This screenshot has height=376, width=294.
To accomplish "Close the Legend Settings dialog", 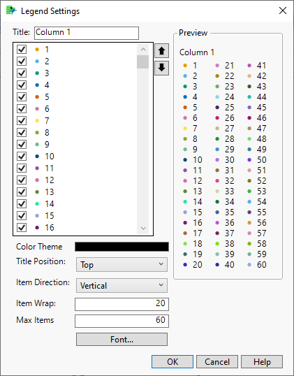I will [x=283, y=10].
